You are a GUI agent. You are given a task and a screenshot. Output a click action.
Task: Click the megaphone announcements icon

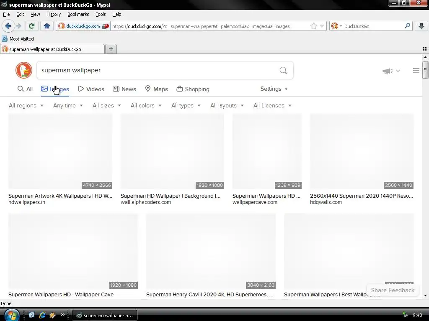click(388, 71)
